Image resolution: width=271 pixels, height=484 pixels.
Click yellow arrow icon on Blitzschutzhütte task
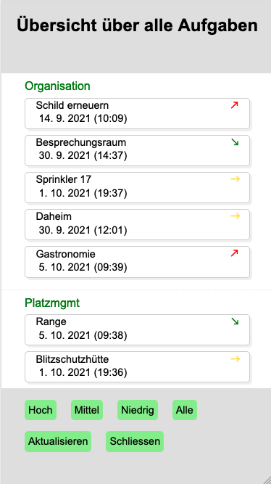pyautogui.click(x=235, y=359)
